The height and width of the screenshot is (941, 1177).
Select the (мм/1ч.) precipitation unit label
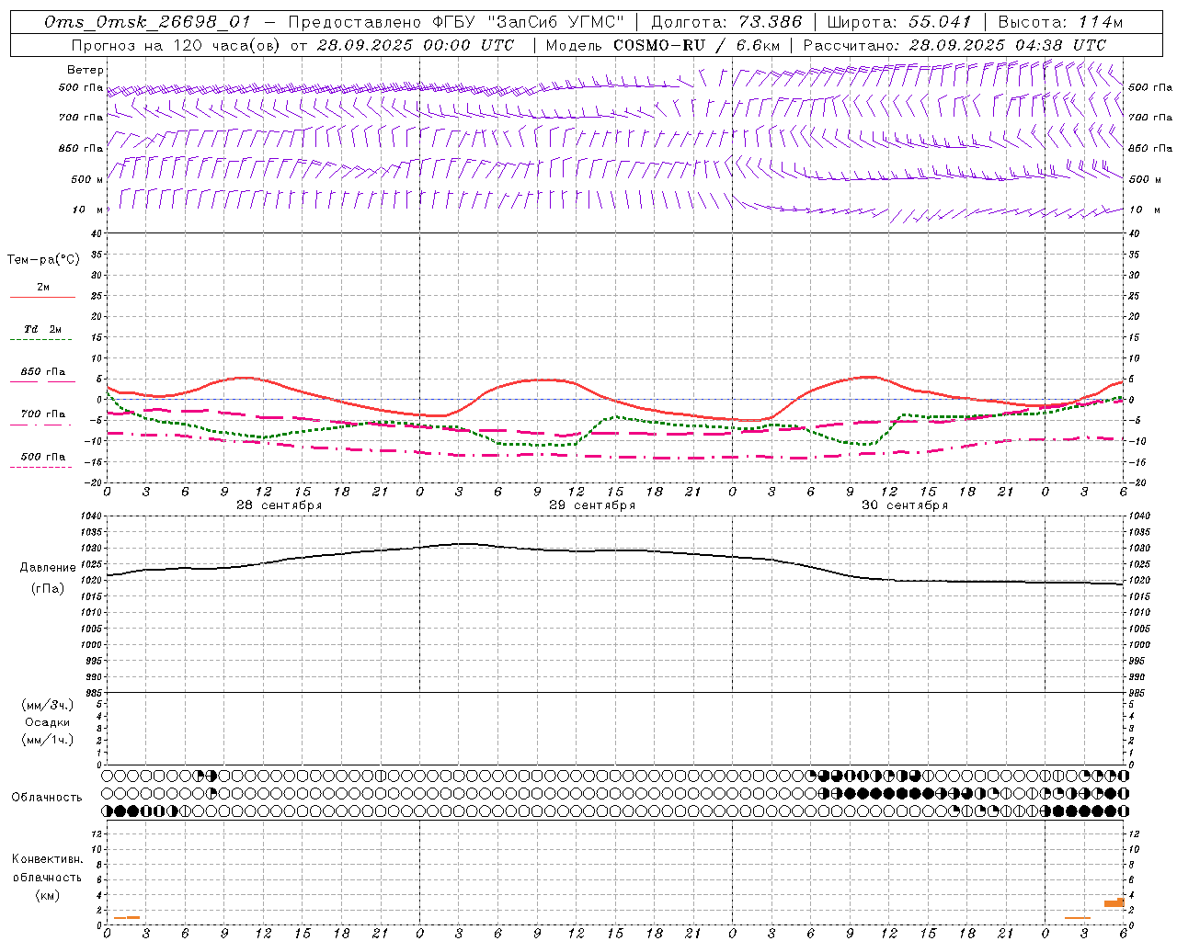[x=48, y=741]
